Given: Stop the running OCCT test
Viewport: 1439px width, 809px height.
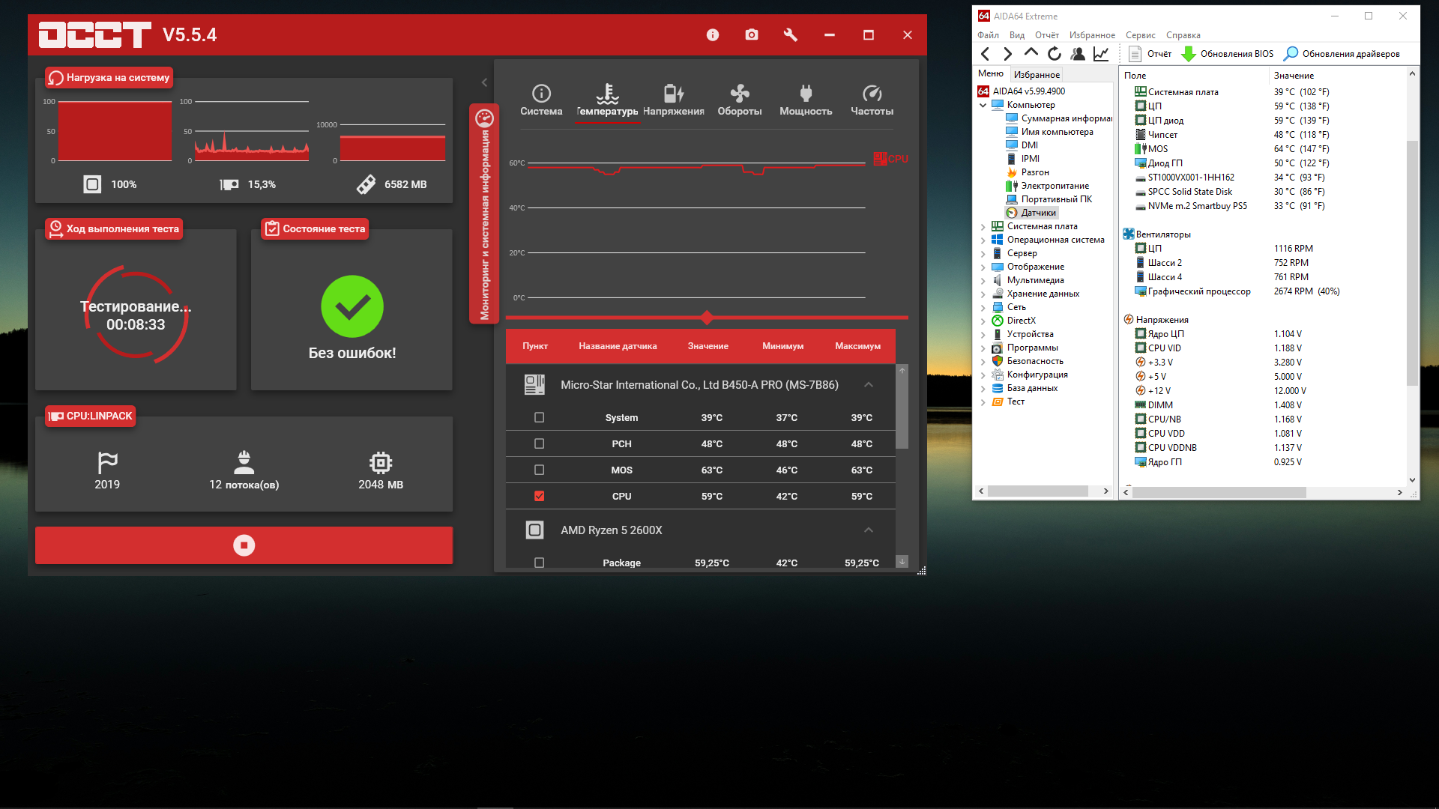Looking at the screenshot, I should click(244, 545).
